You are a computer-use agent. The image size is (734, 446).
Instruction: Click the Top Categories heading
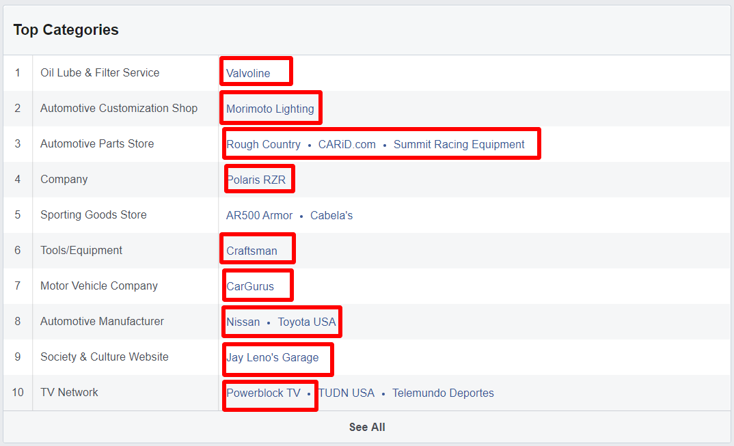[66, 30]
